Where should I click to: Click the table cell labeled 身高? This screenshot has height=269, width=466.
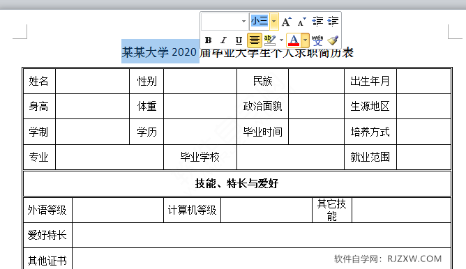[x=39, y=107]
